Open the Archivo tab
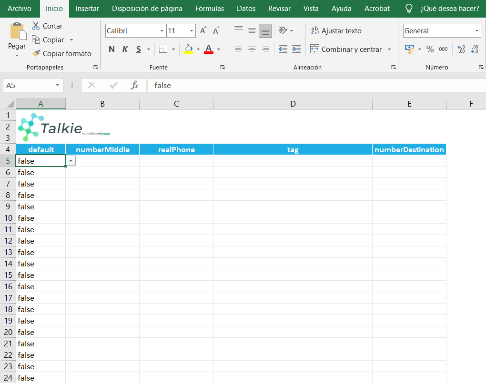 pos(19,9)
